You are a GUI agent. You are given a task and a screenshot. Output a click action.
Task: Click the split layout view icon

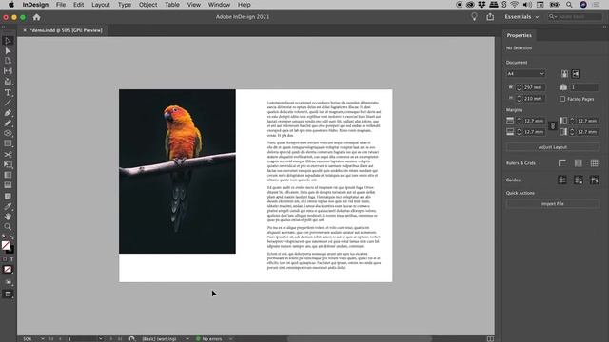point(491,339)
